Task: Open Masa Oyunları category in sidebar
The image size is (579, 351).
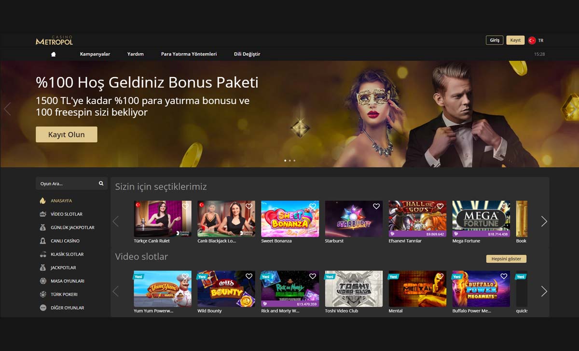Action: [68, 281]
